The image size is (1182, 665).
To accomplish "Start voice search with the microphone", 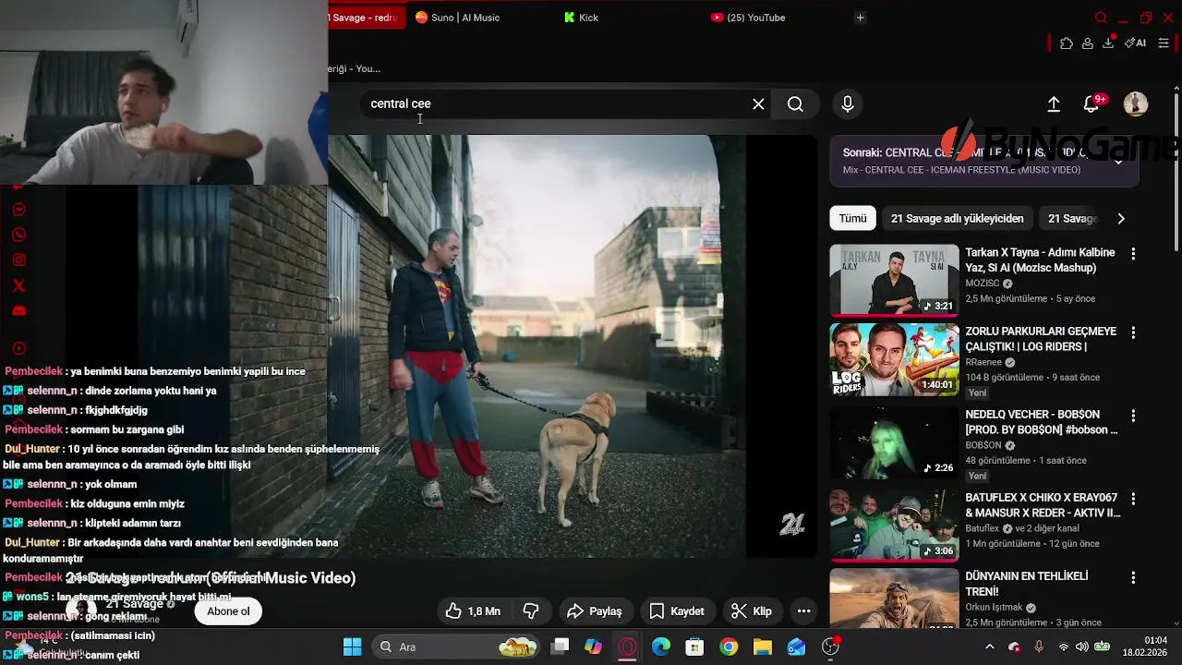I will click(847, 104).
